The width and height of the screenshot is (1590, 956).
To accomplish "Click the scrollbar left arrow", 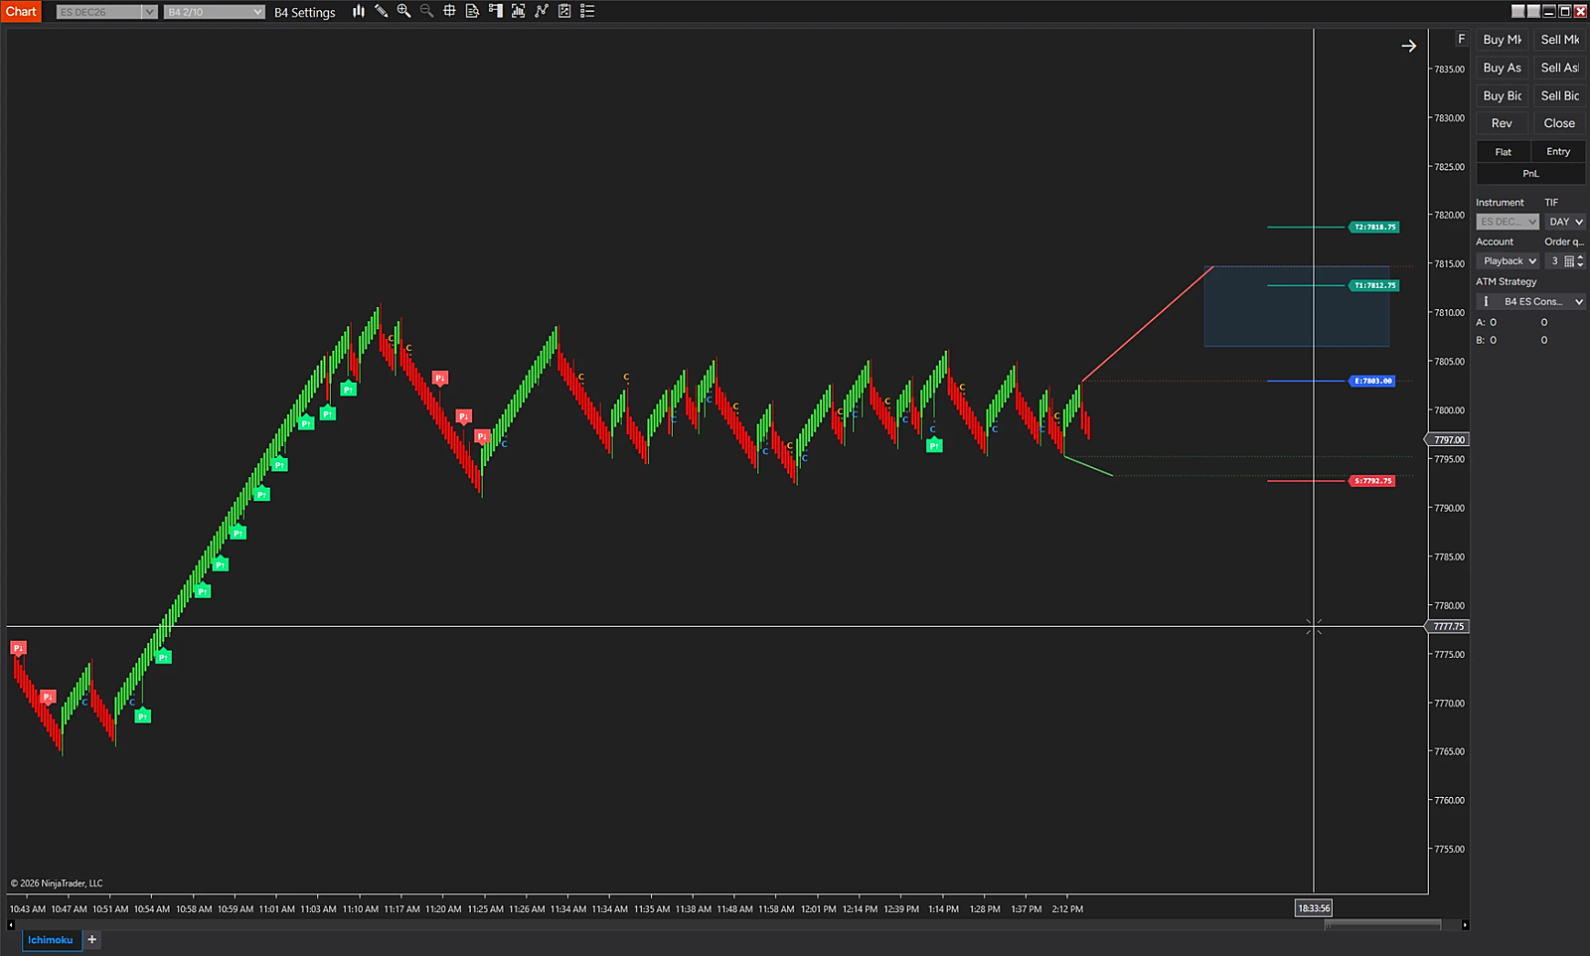I will 11,924.
